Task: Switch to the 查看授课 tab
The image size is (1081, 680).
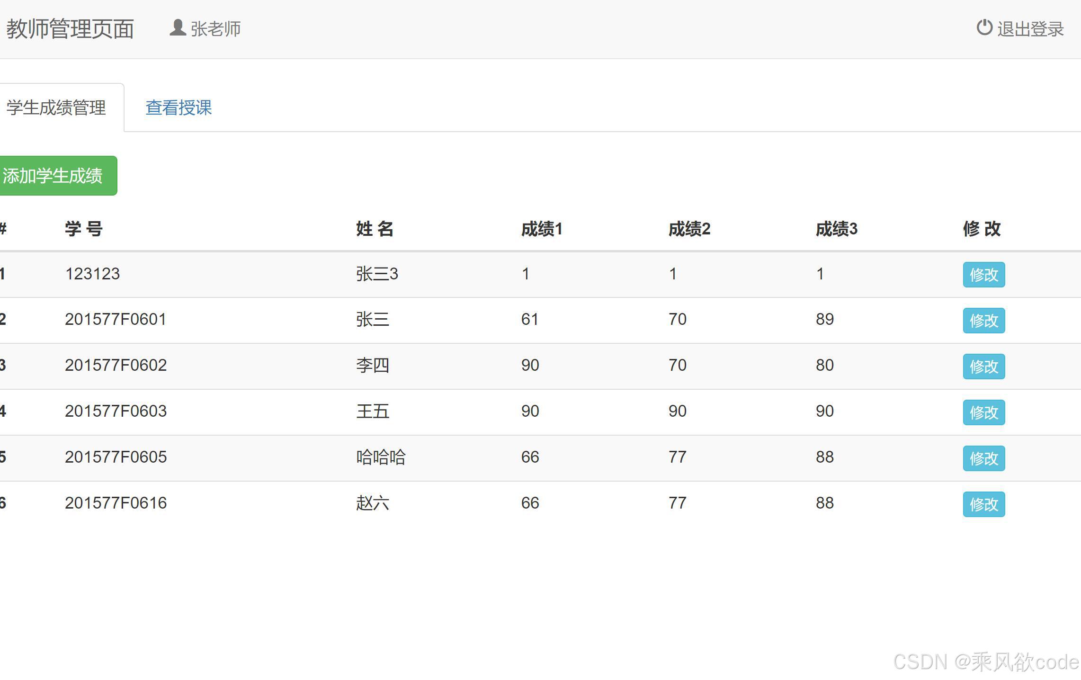Action: tap(179, 107)
